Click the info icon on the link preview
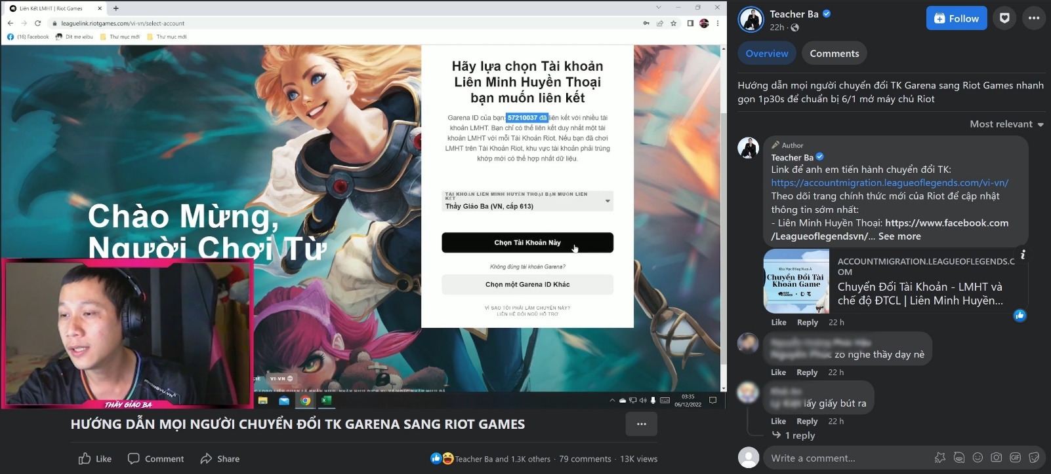The image size is (1051, 474). [x=1022, y=255]
